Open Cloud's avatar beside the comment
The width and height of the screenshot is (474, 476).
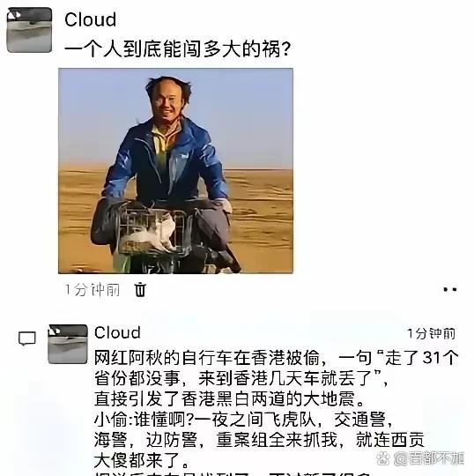click(68, 344)
